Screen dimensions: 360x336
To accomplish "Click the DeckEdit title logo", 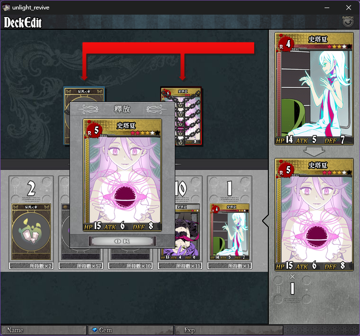I will tap(23, 23).
